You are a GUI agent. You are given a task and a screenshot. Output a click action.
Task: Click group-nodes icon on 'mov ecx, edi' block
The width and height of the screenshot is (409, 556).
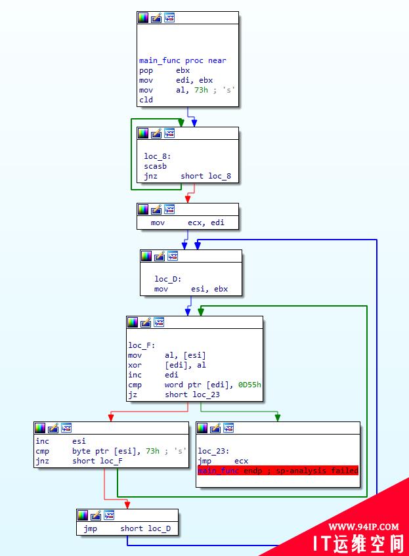click(169, 209)
